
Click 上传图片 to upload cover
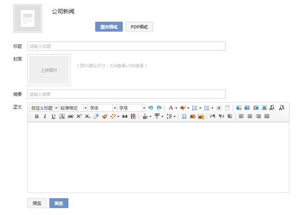click(x=49, y=70)
